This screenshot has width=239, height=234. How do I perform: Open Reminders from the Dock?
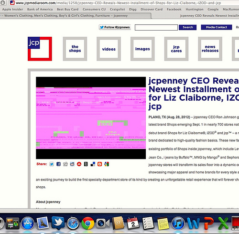pyautogui.click(x=148, y=223)
